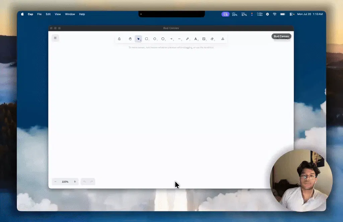
Task: Select the Selection arrow tool
Action: 138,39
